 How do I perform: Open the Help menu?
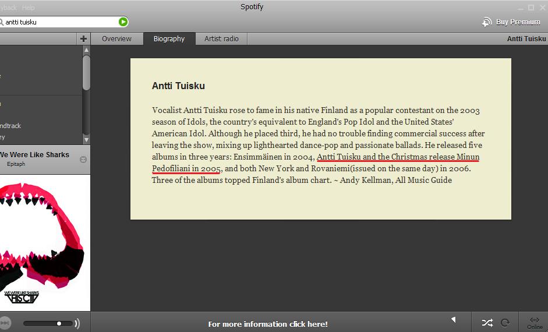pyautogui.click(x=29, y=8)
